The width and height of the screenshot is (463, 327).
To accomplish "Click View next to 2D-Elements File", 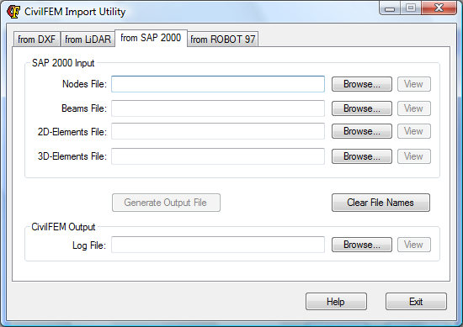I will pyautogui.click(x=414, y=131).
